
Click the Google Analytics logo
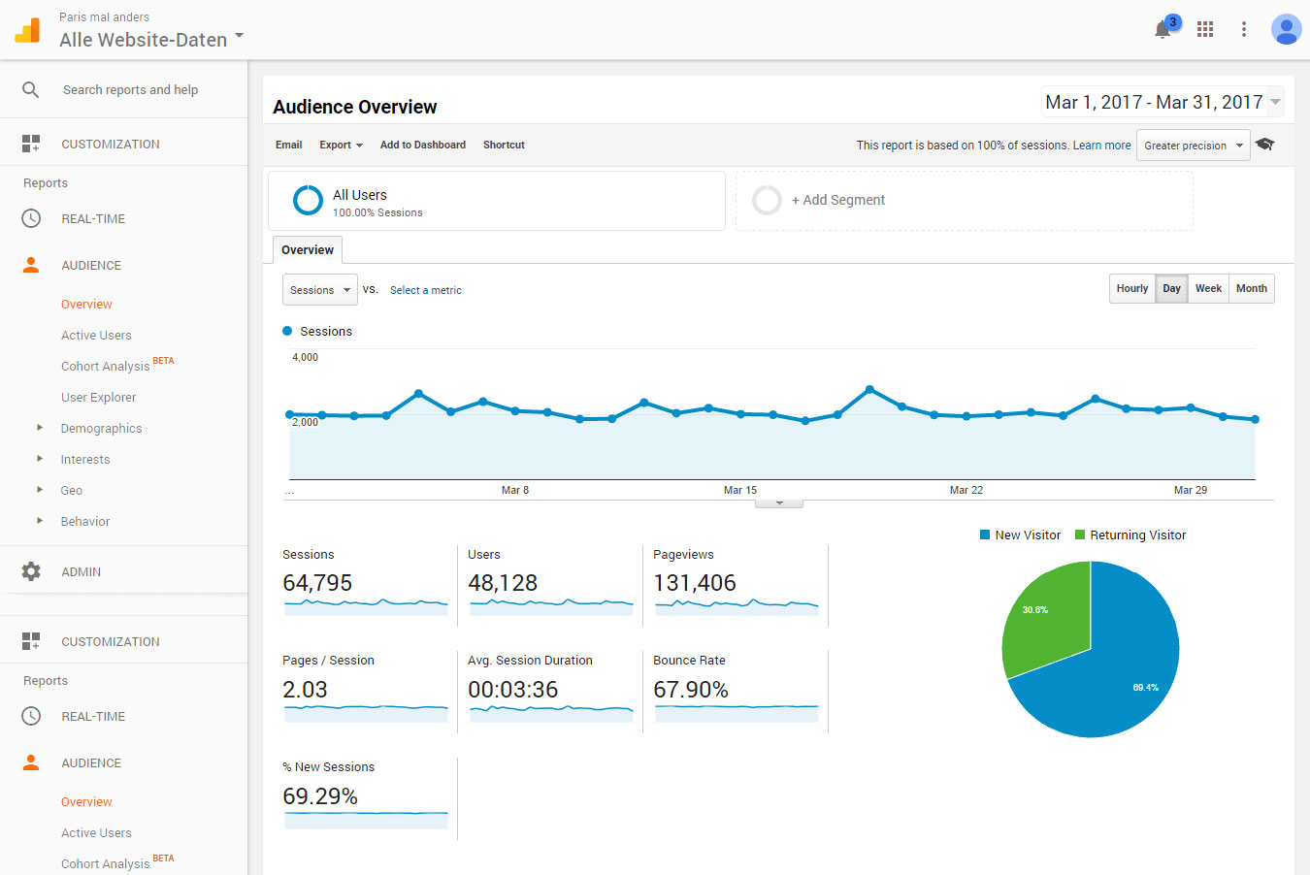coord(27,30)
